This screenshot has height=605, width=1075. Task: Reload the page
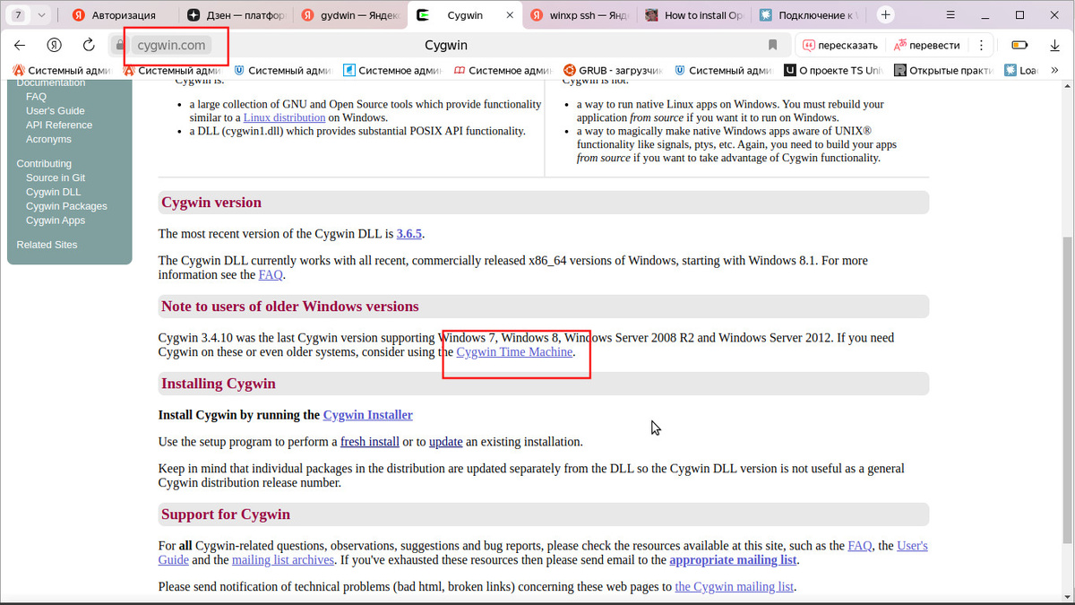[89, 45]
